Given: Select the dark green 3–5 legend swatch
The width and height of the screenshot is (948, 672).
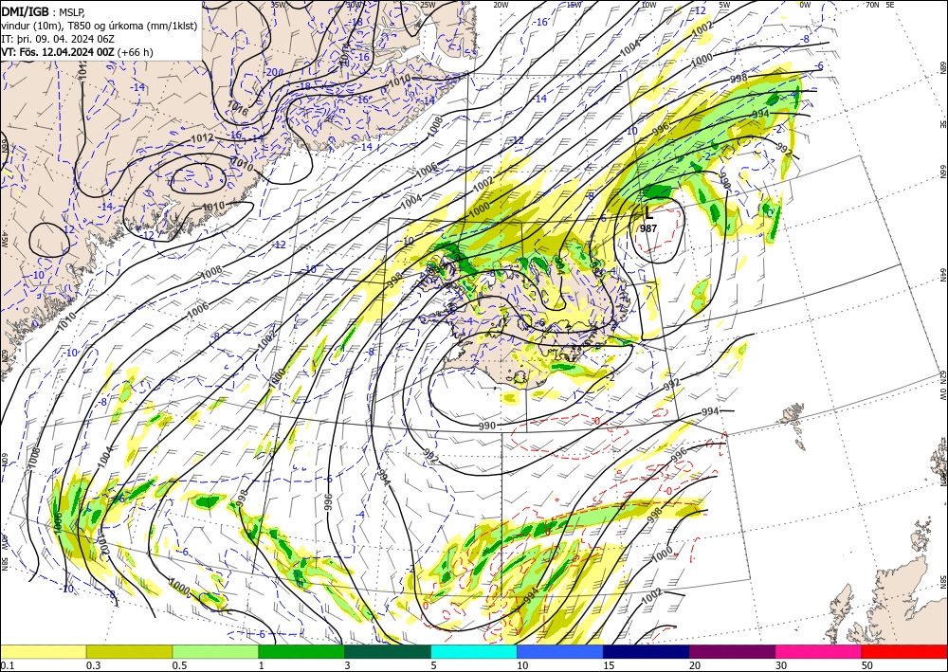Looking at the screenshot, I should click(x=388, y=651).
